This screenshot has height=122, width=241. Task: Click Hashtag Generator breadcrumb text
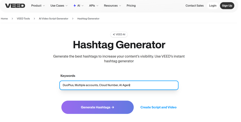[x=88, y=19]
